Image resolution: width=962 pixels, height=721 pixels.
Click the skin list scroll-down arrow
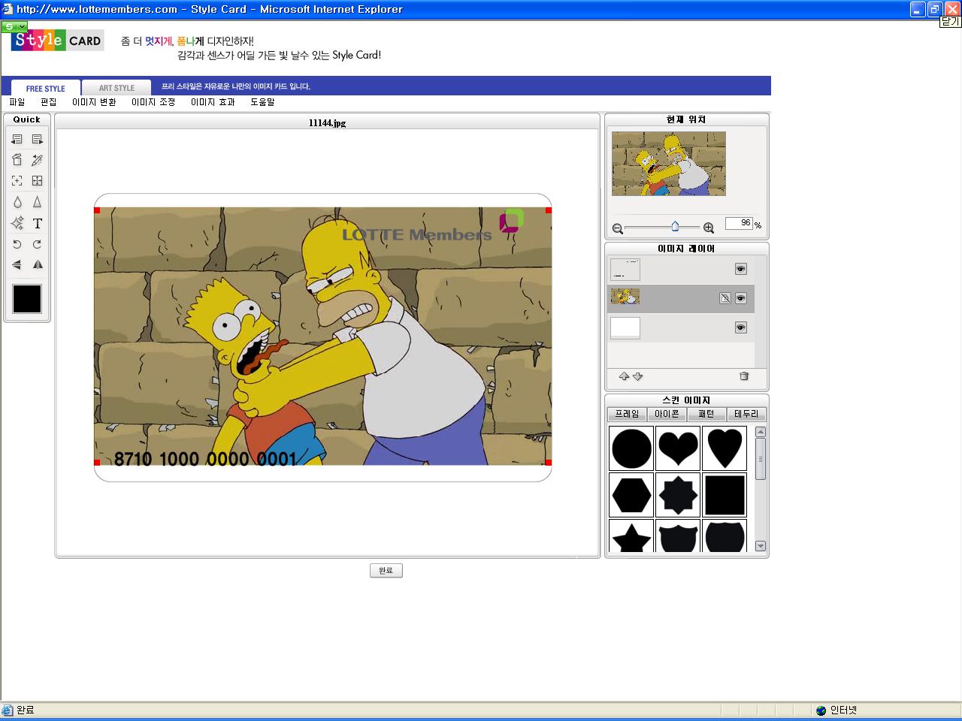761,546
